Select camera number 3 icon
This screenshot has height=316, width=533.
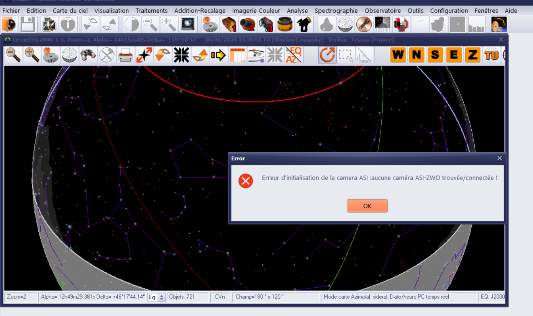click(x=266, y=25)
